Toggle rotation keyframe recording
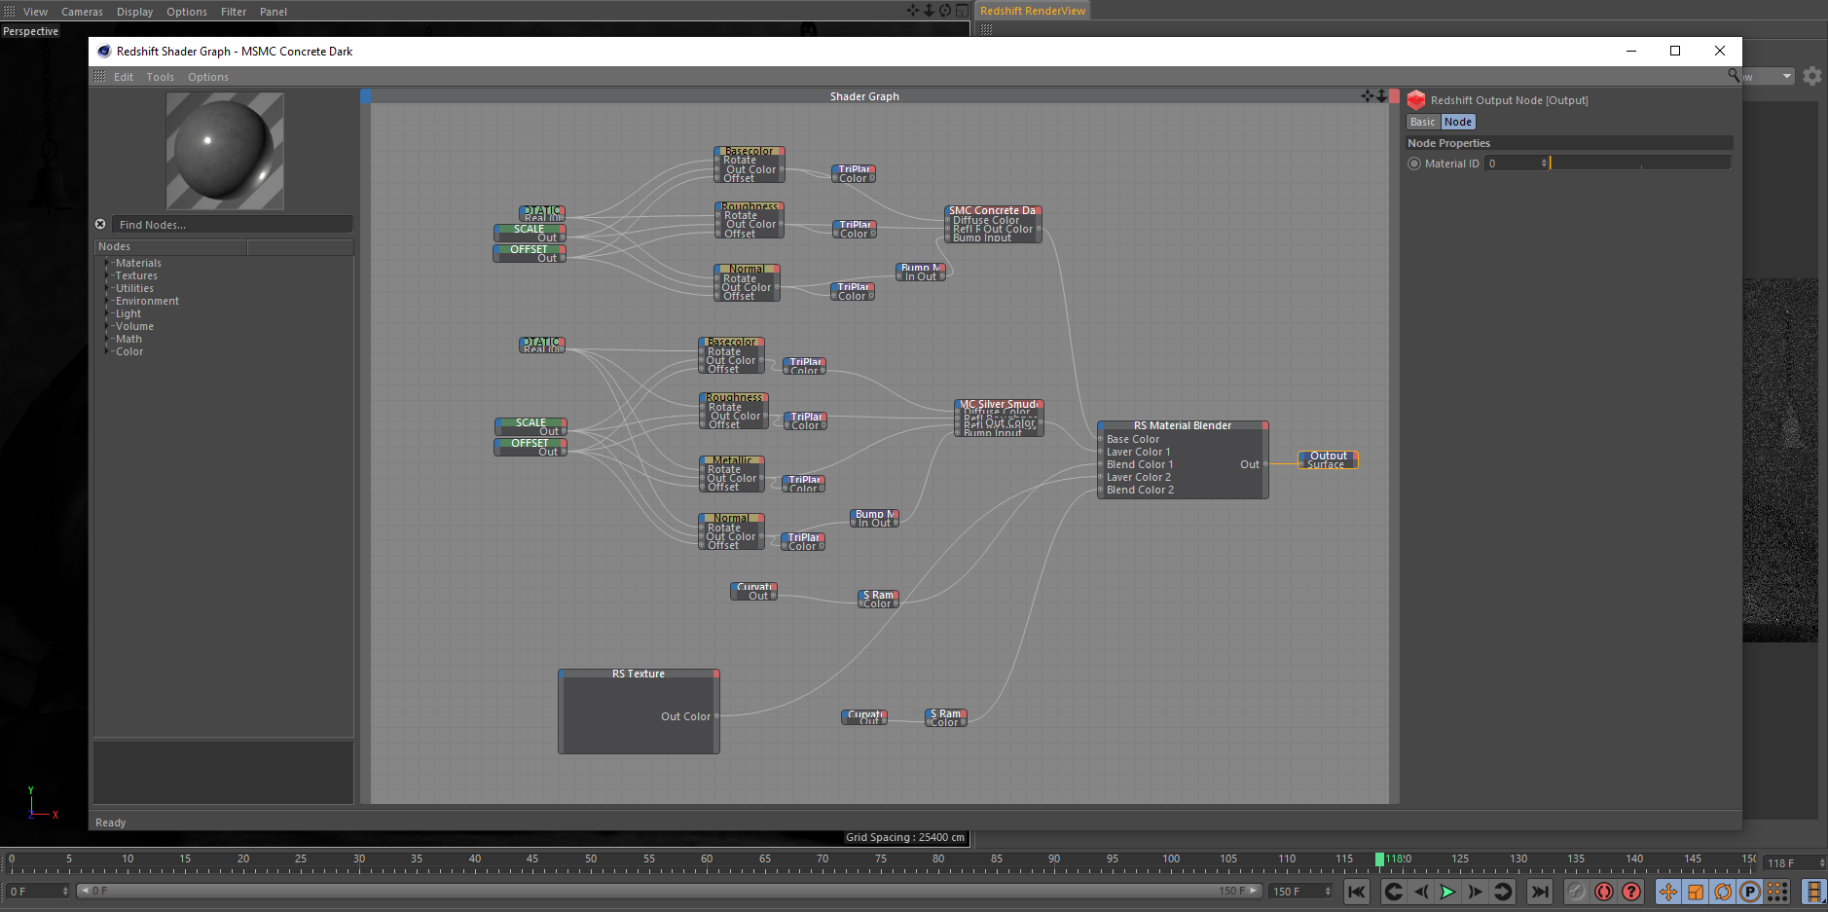 pos(1723,892)
